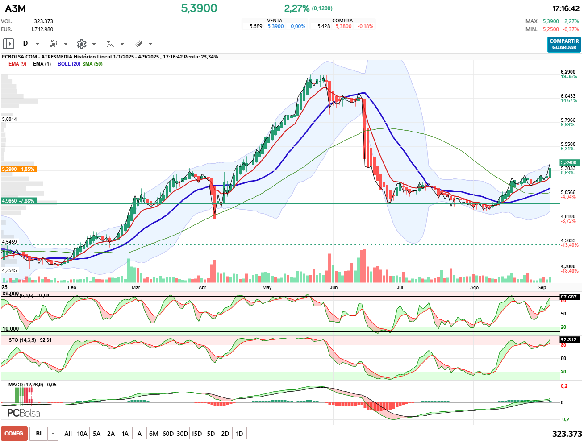
Task: Toggle the side panel icon
Action: click(8, 44)
